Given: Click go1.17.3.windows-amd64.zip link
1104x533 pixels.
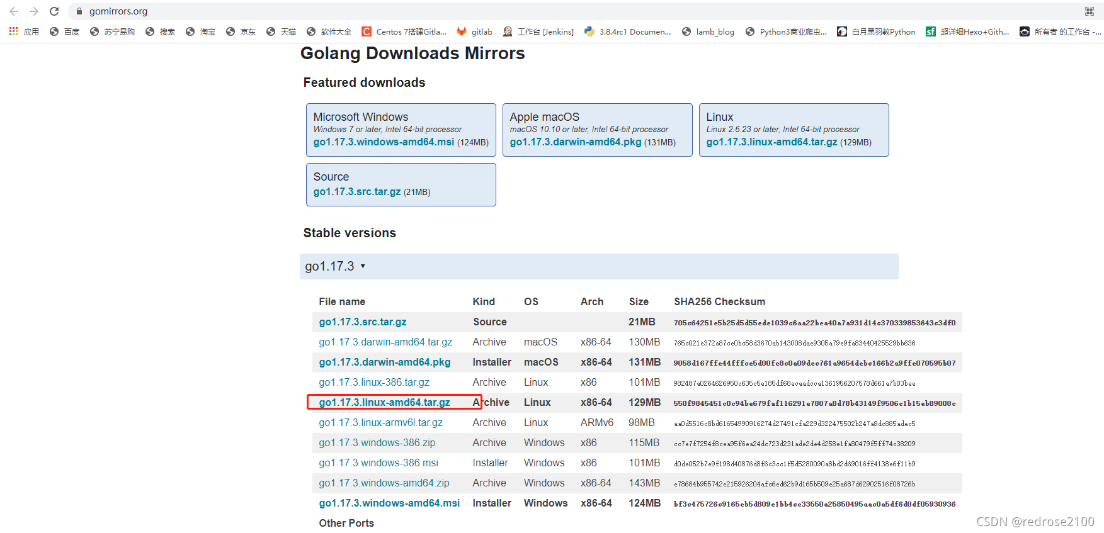Looking at the screenshot, I should point(384,483).
